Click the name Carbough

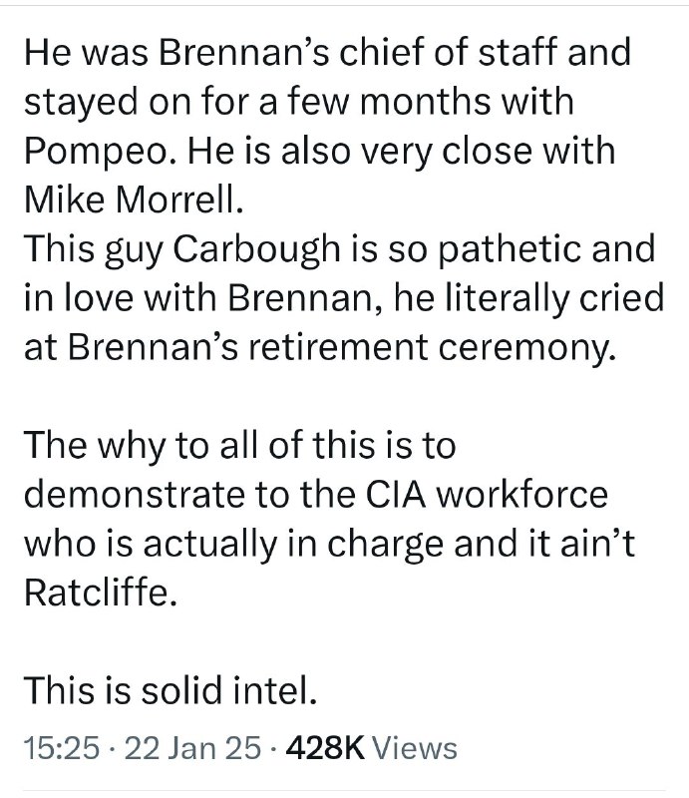pyautogui.click(x=257, y=249)
